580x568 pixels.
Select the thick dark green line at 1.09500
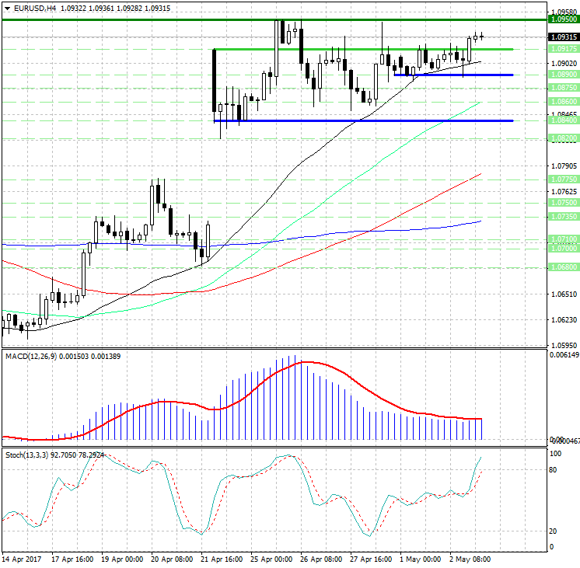[x=155, y=19]
